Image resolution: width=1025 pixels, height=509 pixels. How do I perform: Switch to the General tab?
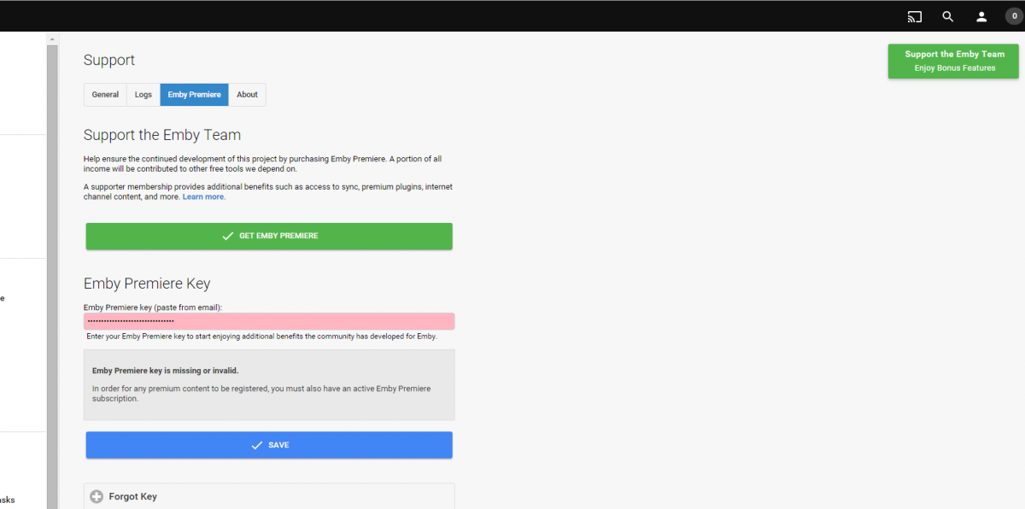105,95
